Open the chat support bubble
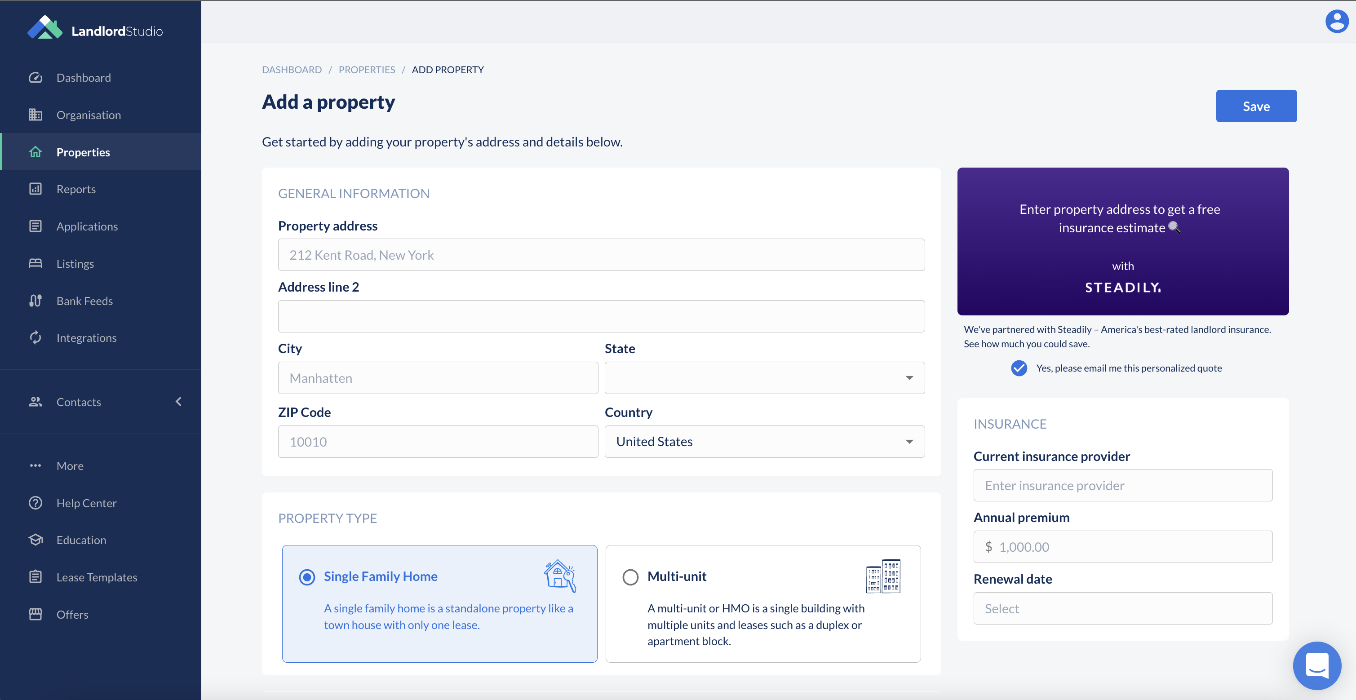1356x700 pixels. click(1317, 666)
